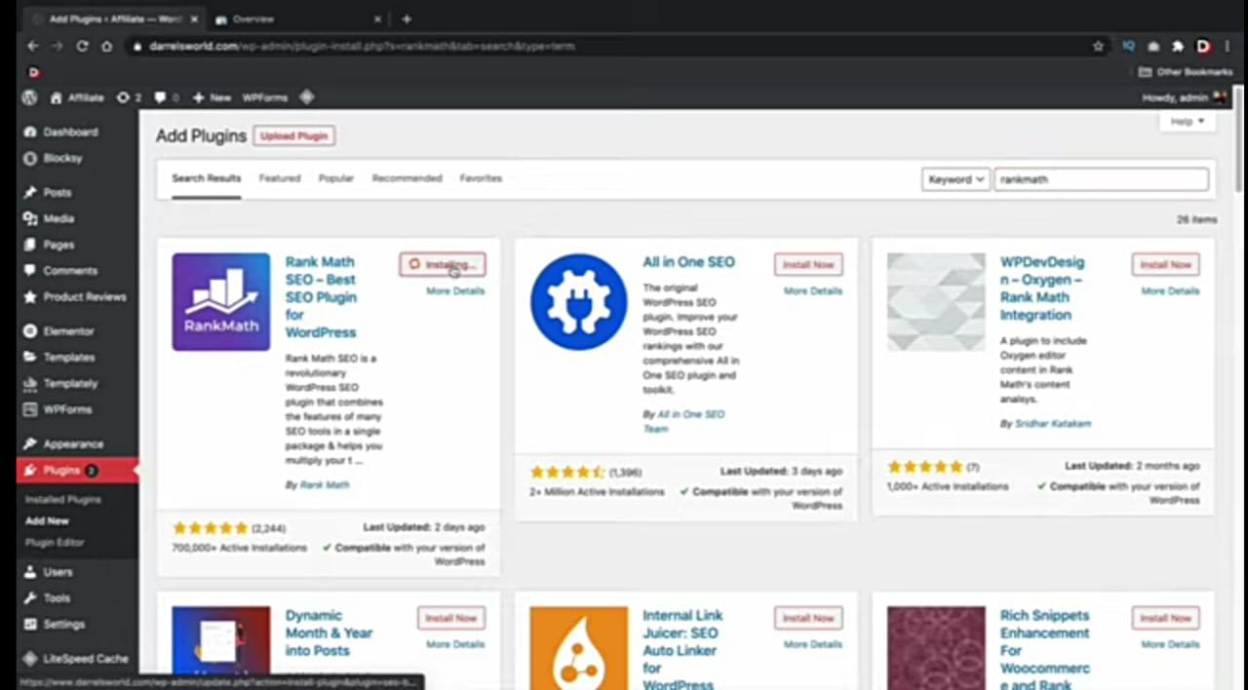Viewport: 1248px width, 690px height.
Task: Install Rich Snippets Enhancement plugin
Action: 1166,618
